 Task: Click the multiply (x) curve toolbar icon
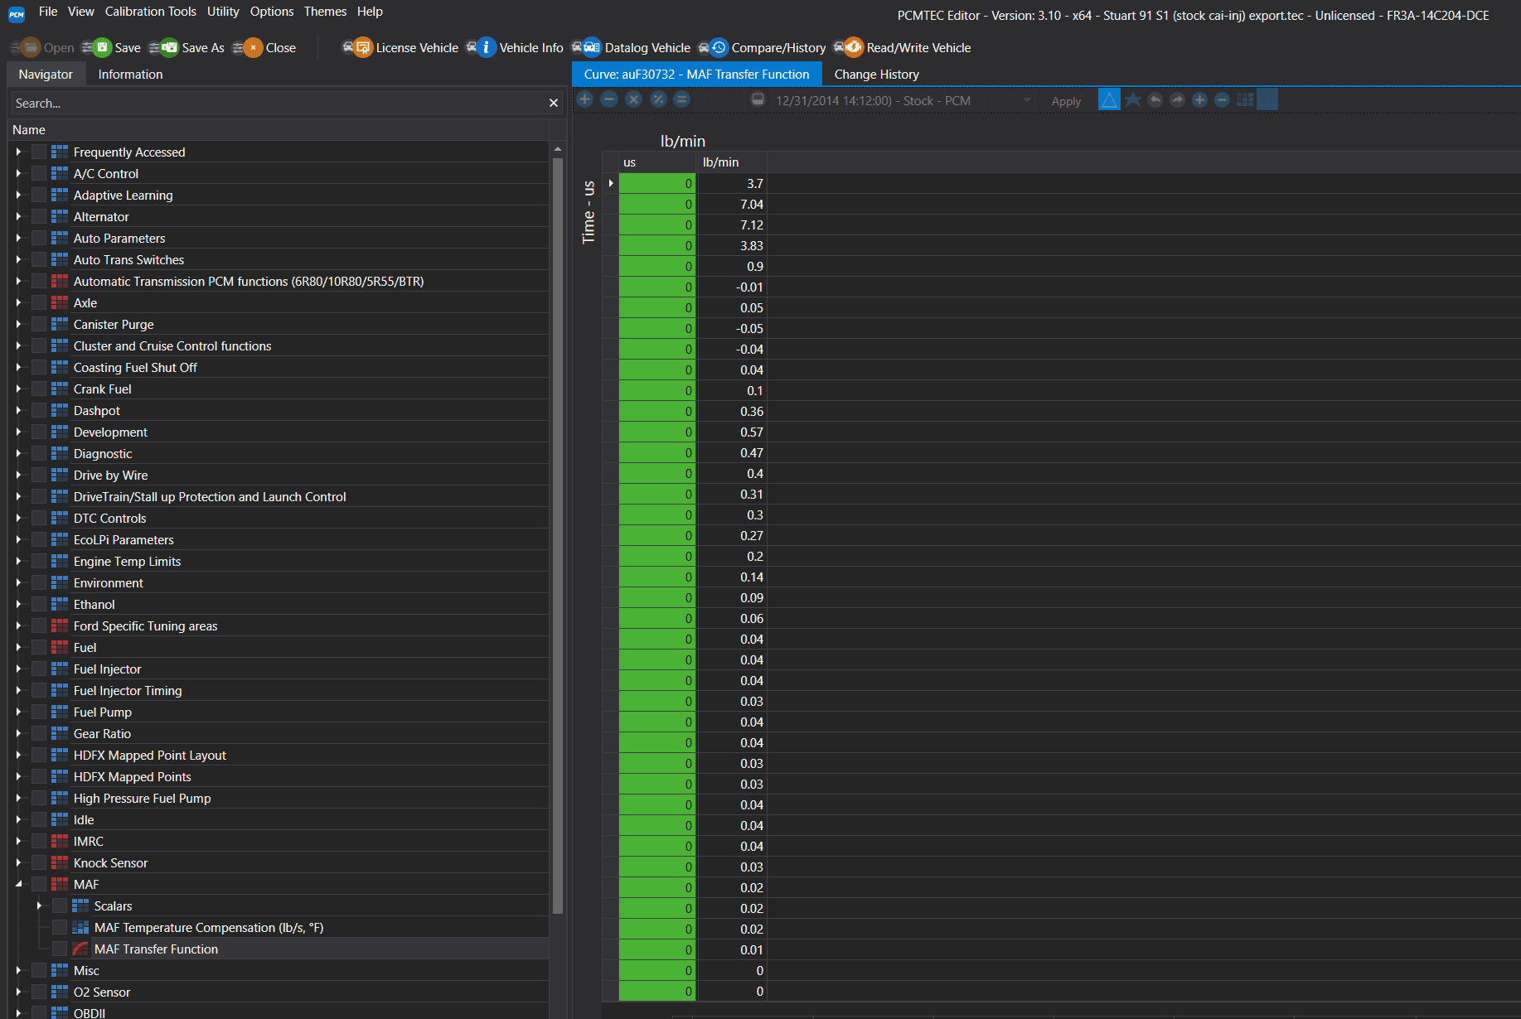633,99
